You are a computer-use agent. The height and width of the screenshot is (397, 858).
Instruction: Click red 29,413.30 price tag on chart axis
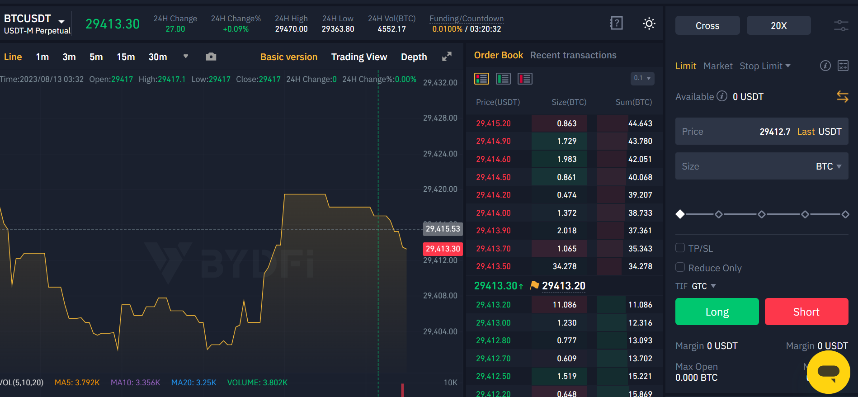pyautogui.click(x=443, y=249)
